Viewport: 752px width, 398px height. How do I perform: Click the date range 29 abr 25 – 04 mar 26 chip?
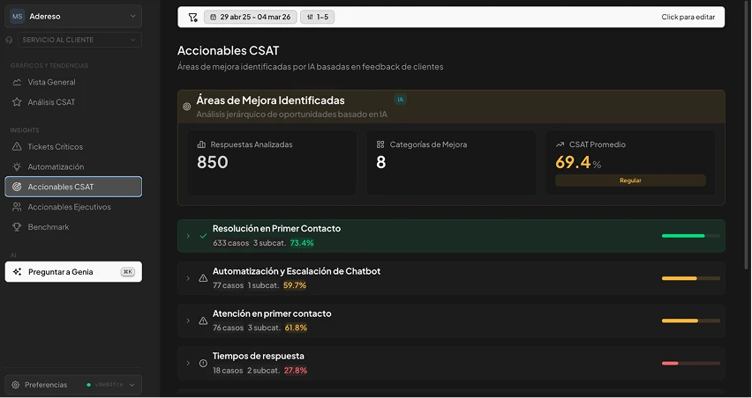coord(251,18)
